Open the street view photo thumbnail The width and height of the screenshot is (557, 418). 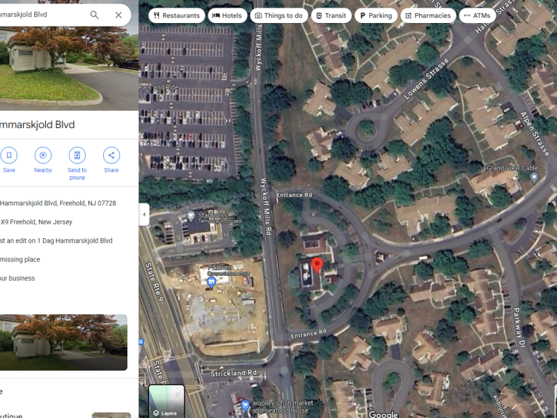click(x=63, y=342)
